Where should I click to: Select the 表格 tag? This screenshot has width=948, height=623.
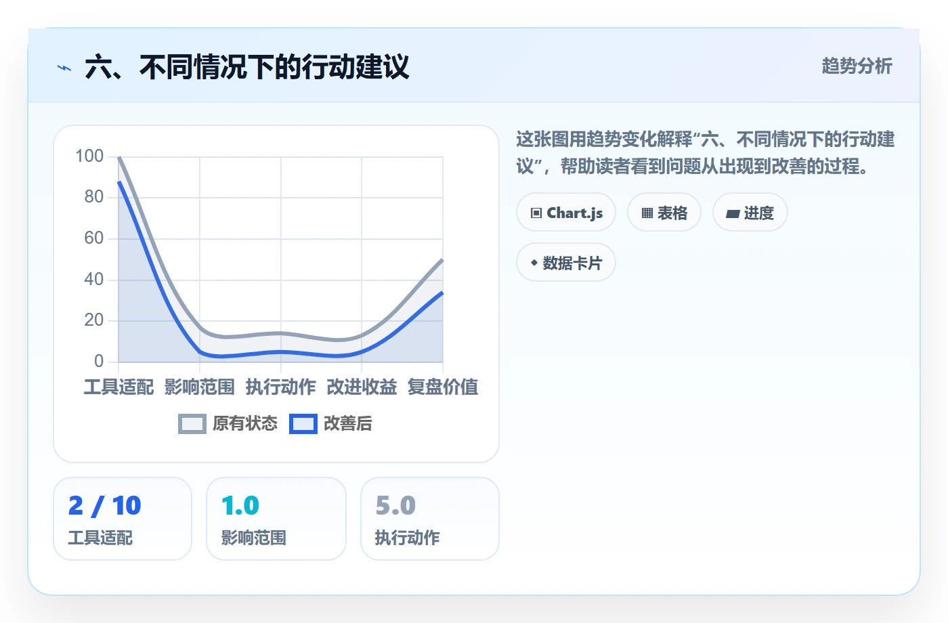point(664,213)
